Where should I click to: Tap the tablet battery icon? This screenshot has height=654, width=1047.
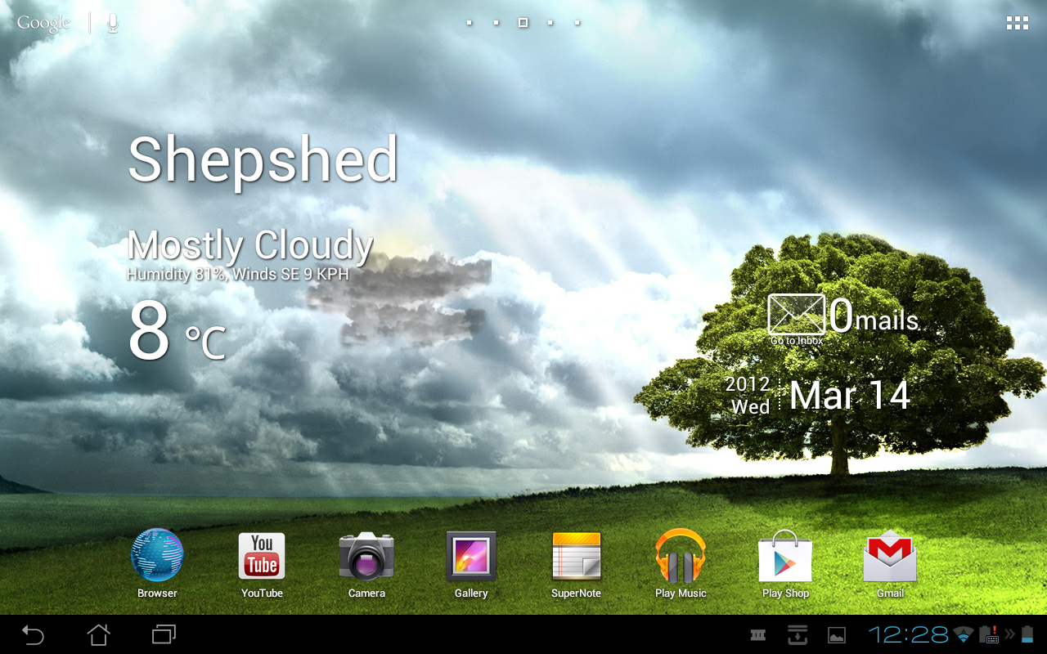coord(1027,634)
